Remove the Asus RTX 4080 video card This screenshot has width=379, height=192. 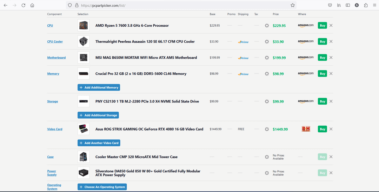pyautogui.click(x=331, y=129)
